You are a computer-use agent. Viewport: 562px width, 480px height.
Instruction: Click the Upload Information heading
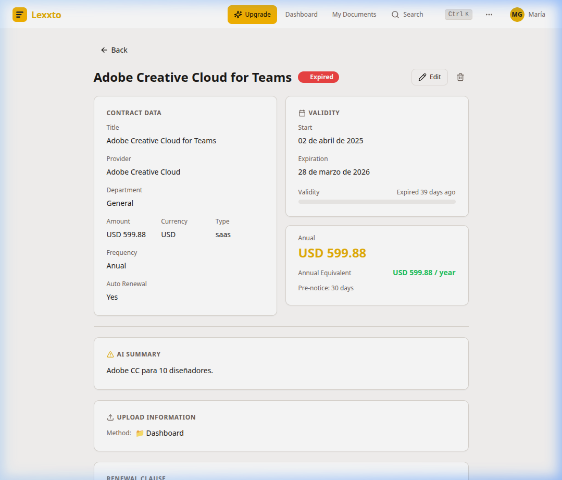click(x=156, y=417)
